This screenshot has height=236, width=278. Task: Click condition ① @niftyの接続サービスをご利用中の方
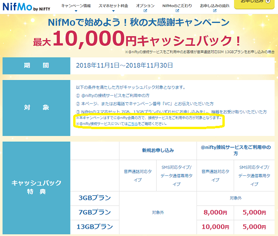tap(113, 96)
